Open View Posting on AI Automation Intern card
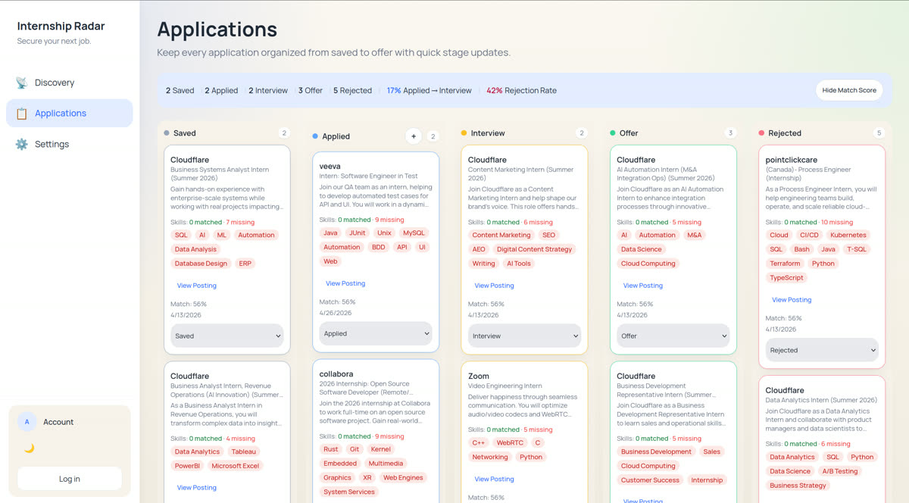The image size is (909, 503). (x=643, y=286)
